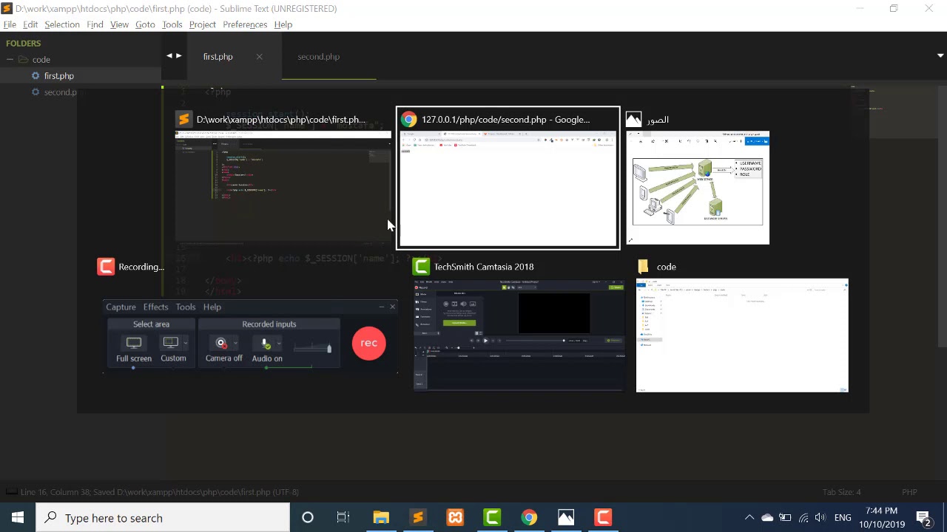Start recording with the red rec button

click(368, 343)
